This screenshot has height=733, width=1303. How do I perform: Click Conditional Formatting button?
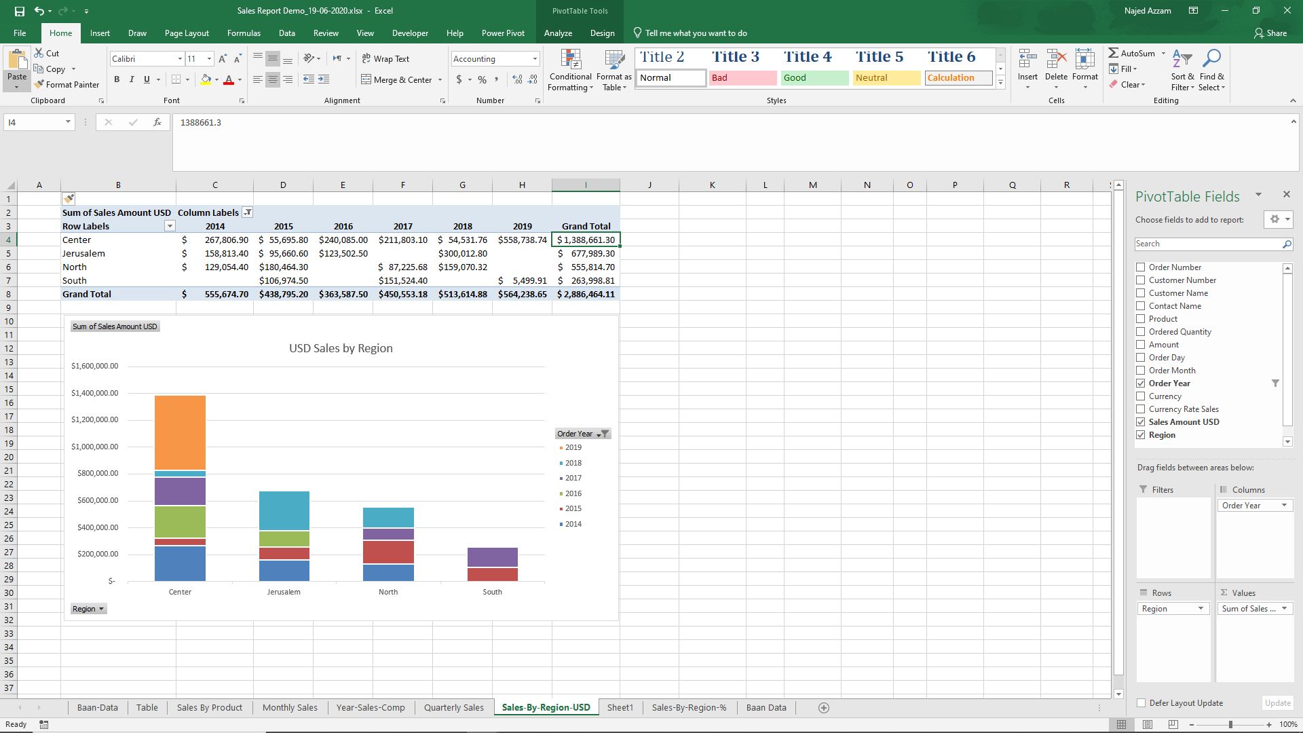(571, 70)
